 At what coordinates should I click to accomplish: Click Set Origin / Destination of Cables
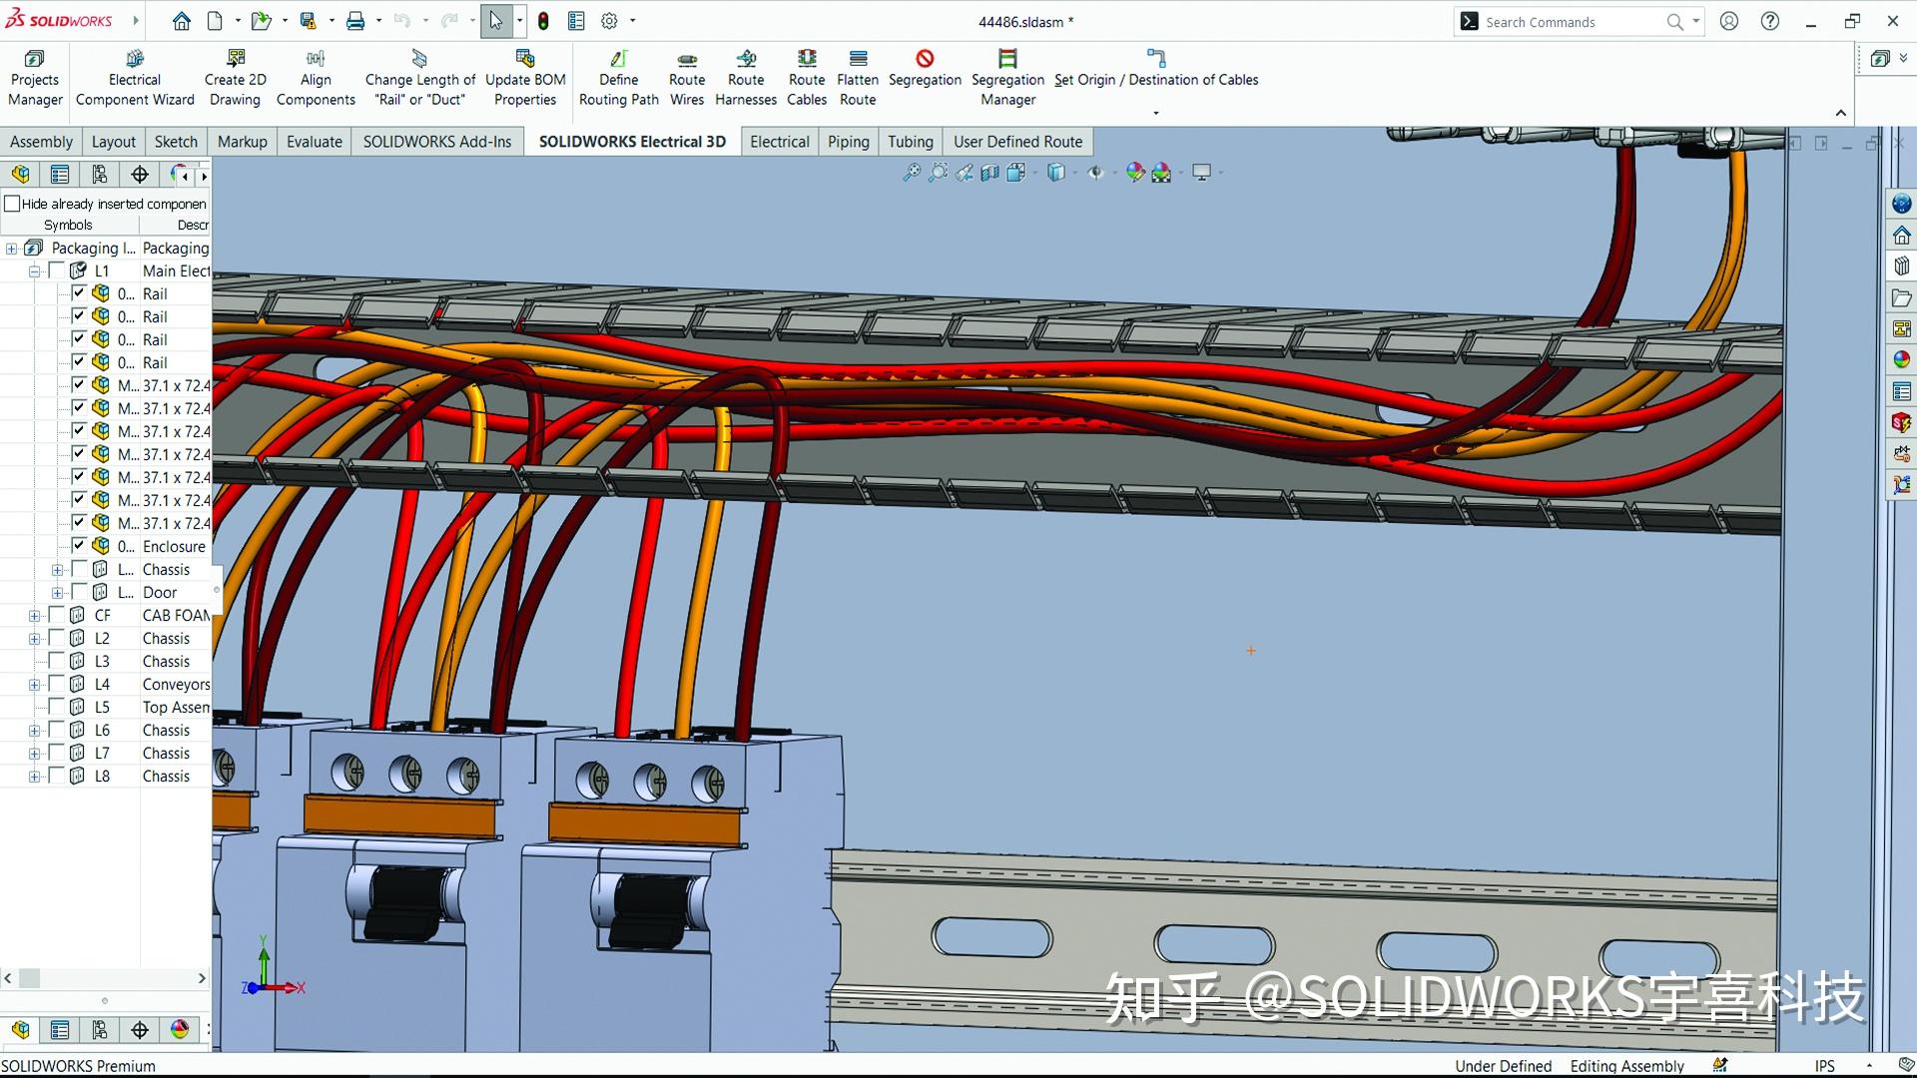1155,75
